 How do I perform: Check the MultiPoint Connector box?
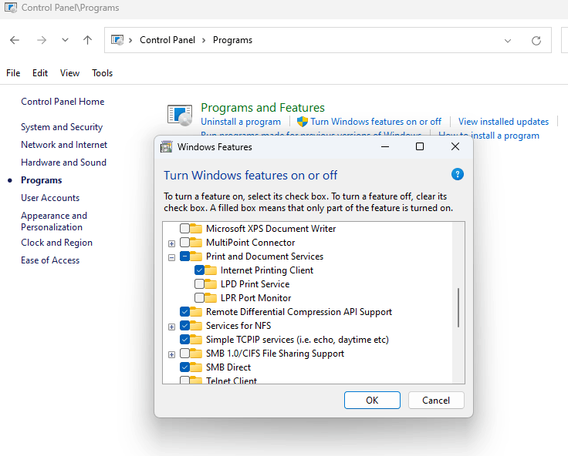point(184,243)
